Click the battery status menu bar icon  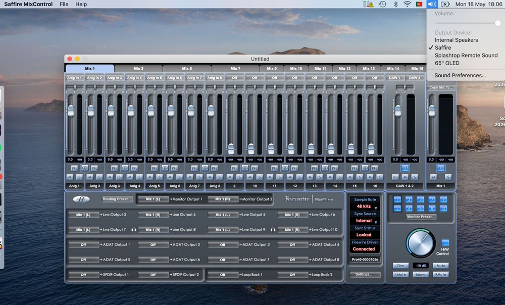[x=445, y=4]
